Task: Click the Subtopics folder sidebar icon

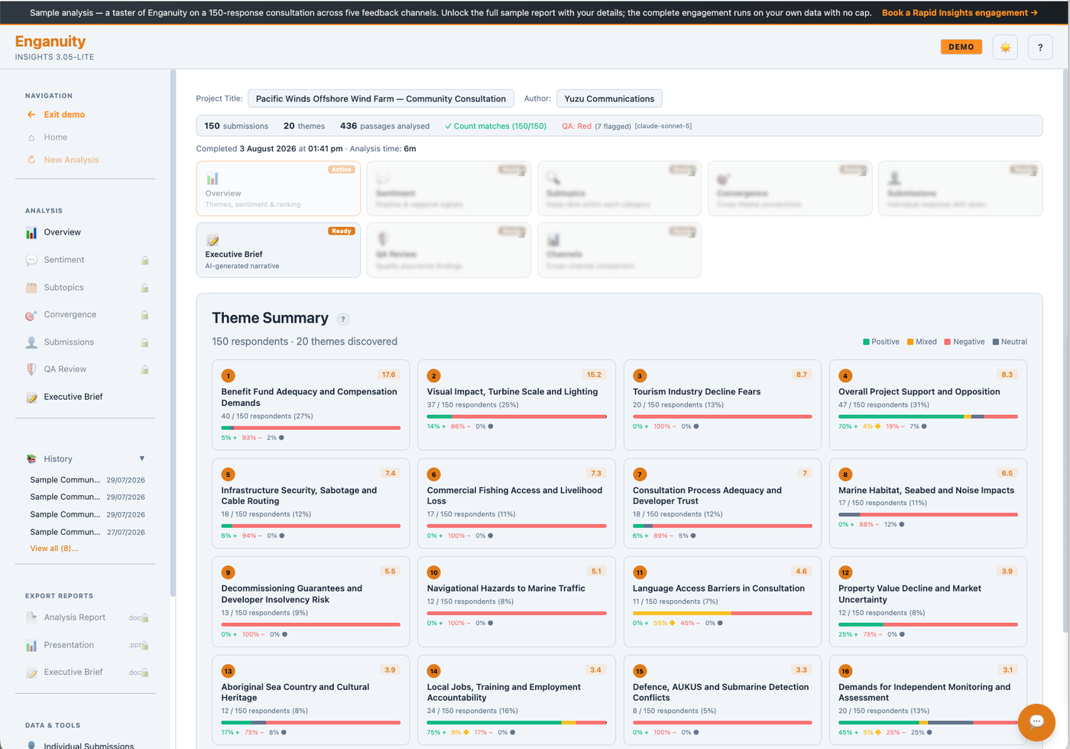Action: tap(31, 287)
